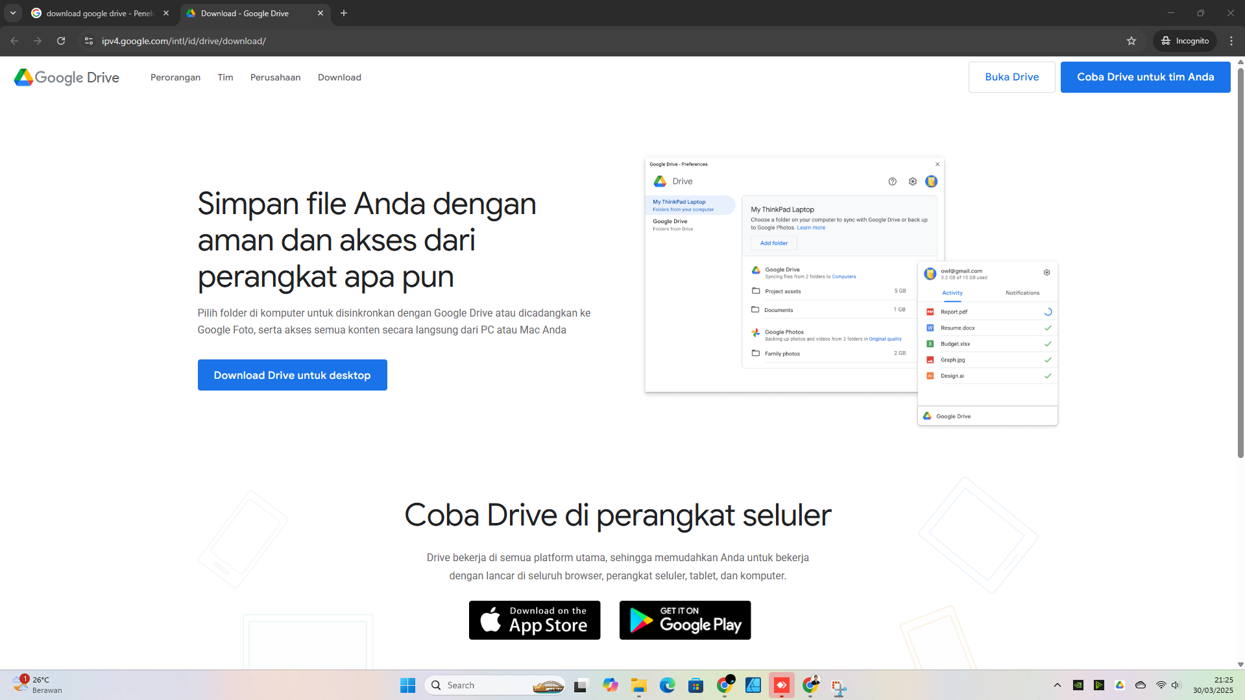This screenshot has width=1245, height=700.
Task: Go forward to next page
Action: coord(38,41)
